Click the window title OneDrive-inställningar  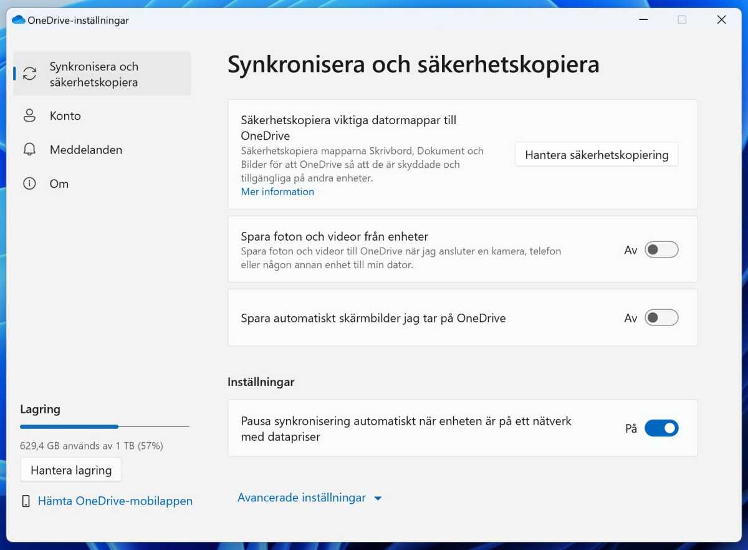coord(79,20)
